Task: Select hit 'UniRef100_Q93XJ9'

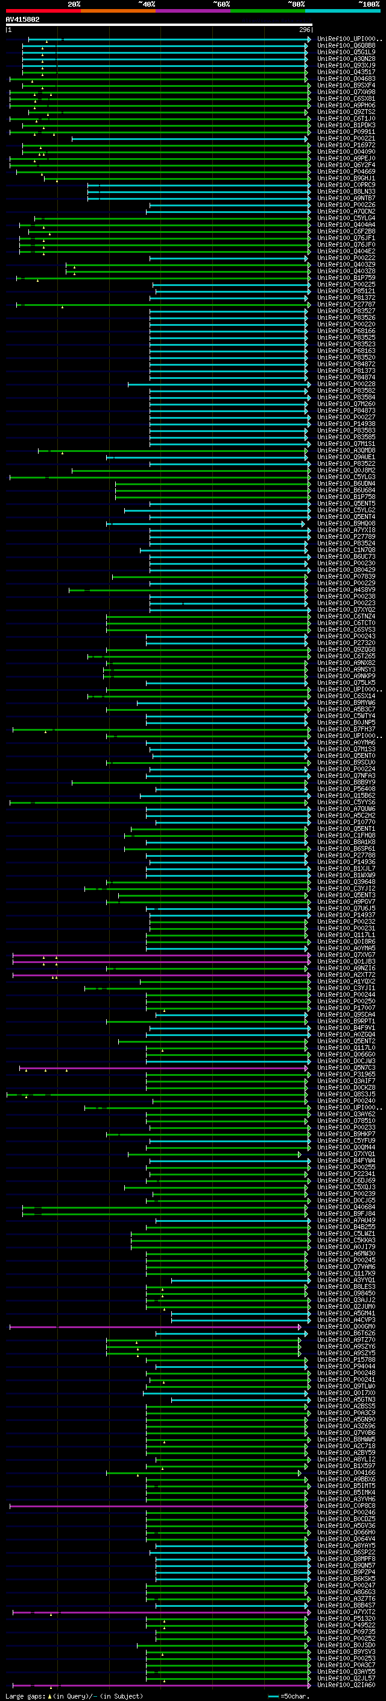Action: 346,65
